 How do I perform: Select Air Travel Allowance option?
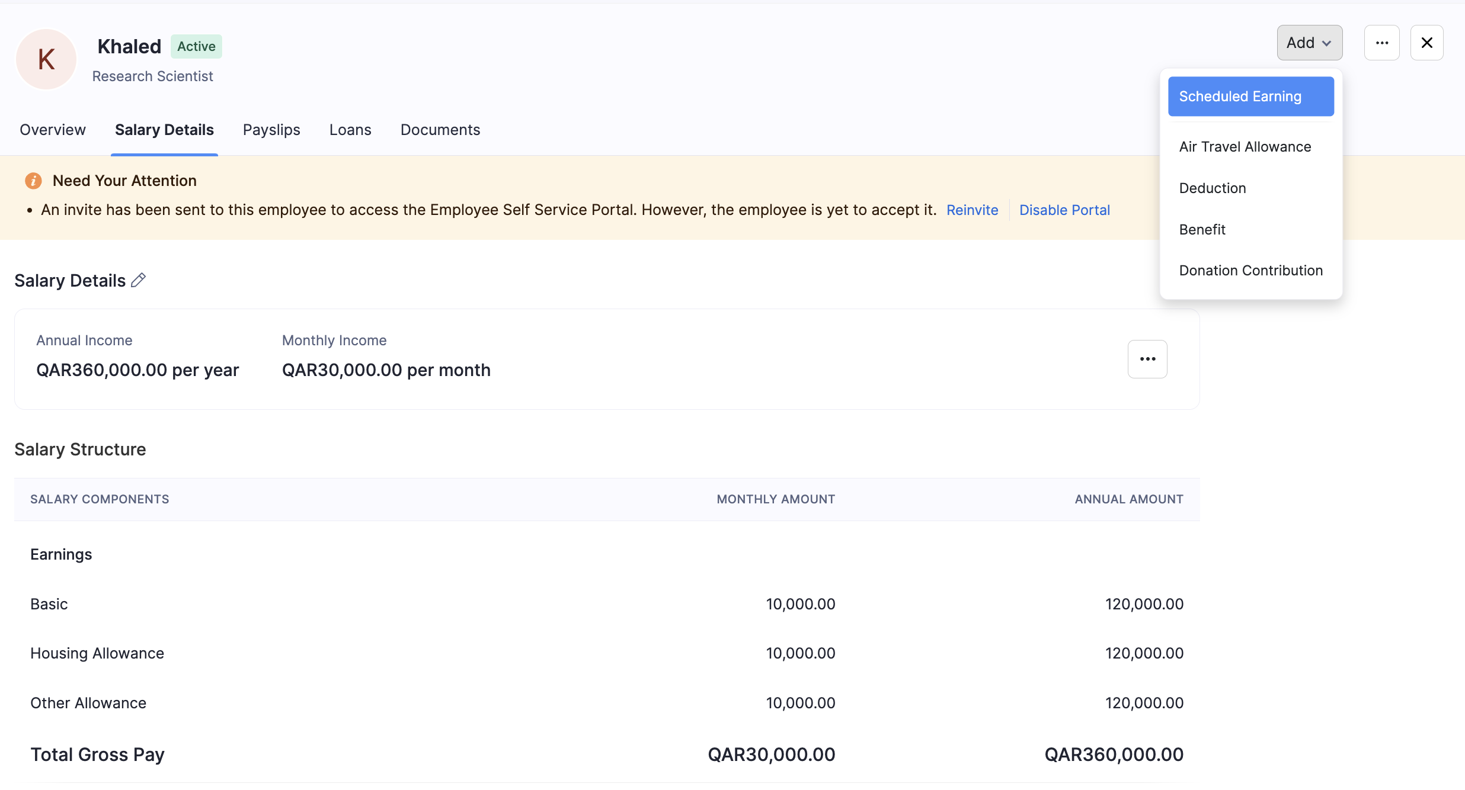(x=1245, y=146)
